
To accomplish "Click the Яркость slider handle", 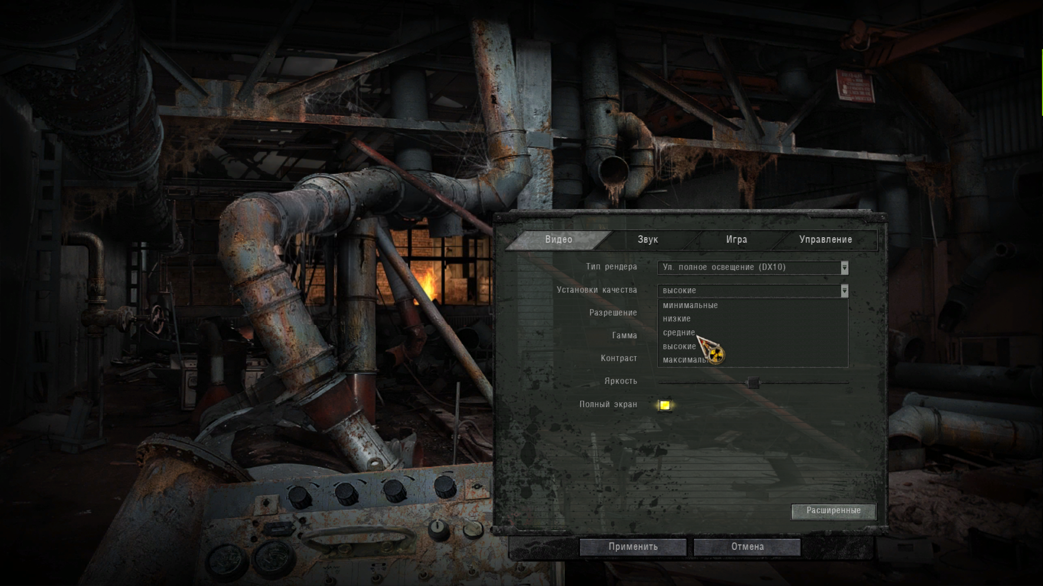I will point(753,382).
